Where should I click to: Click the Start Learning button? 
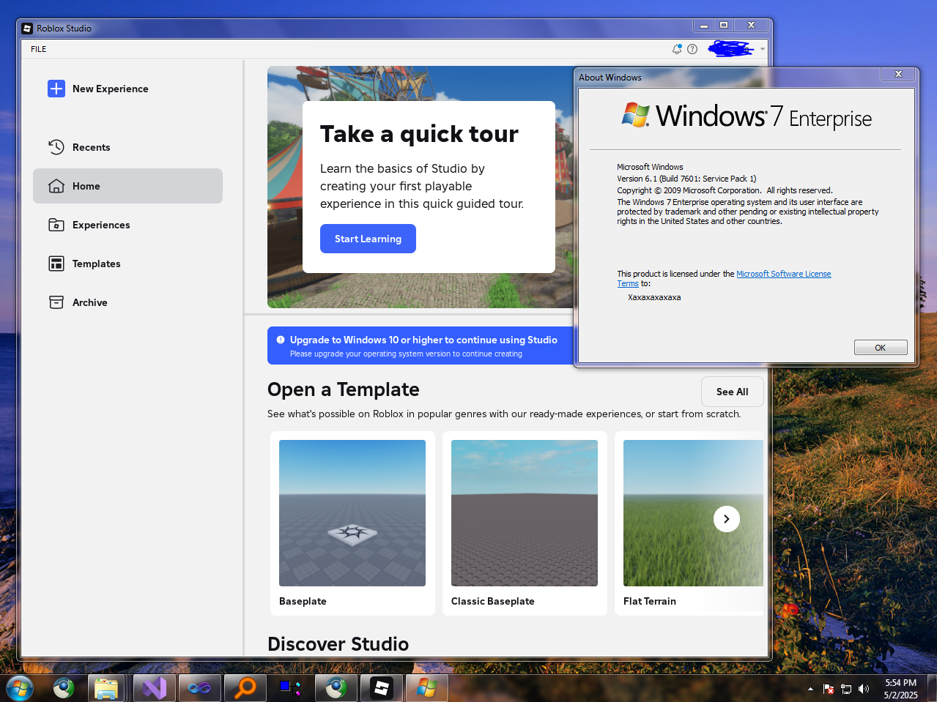[x=368, y=239]
